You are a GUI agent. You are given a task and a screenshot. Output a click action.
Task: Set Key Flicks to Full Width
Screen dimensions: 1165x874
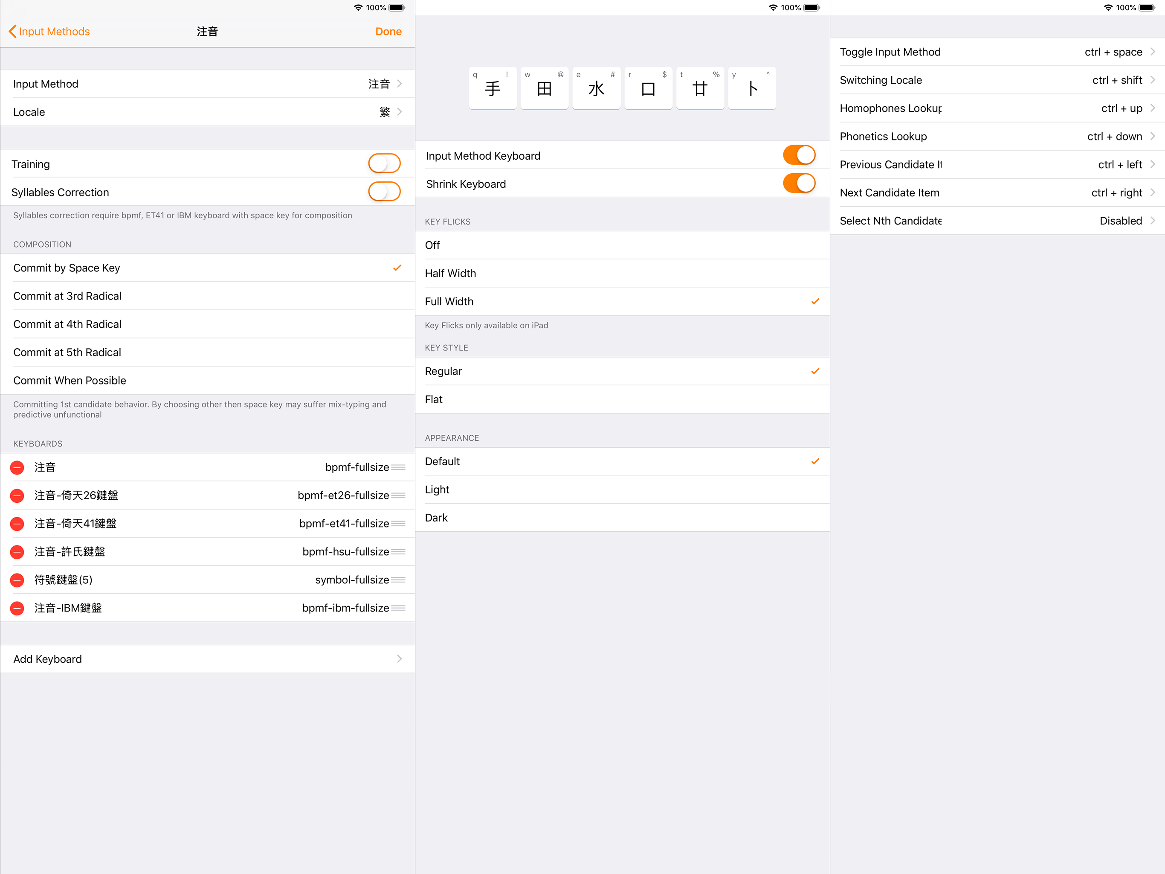(623, 302)
